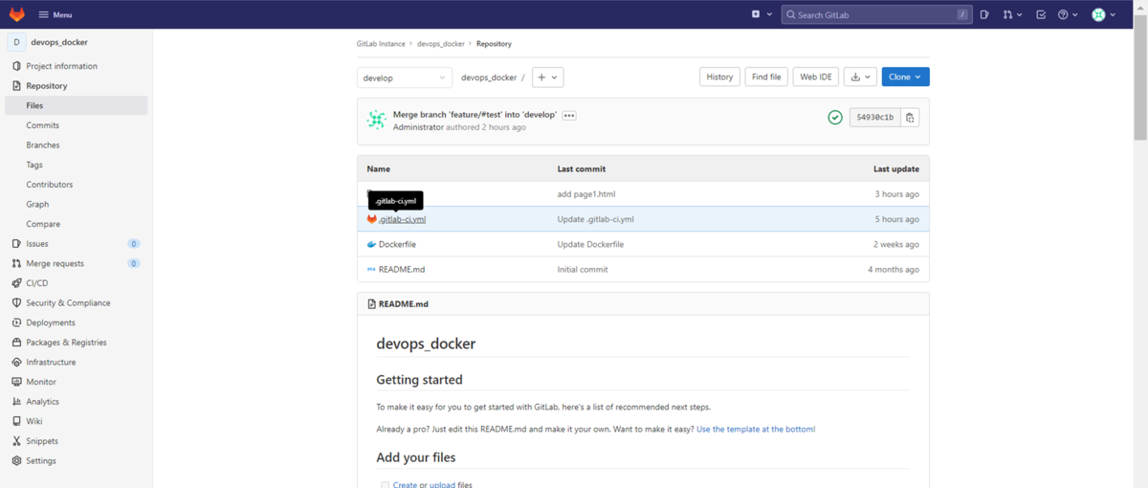Open the top-left Menu
The image size is (1148, 488).
(x=55, y=14)
